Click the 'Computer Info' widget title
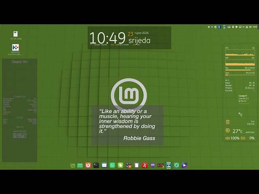The height and width of the screenshot is (194, 259). [19, 62]
